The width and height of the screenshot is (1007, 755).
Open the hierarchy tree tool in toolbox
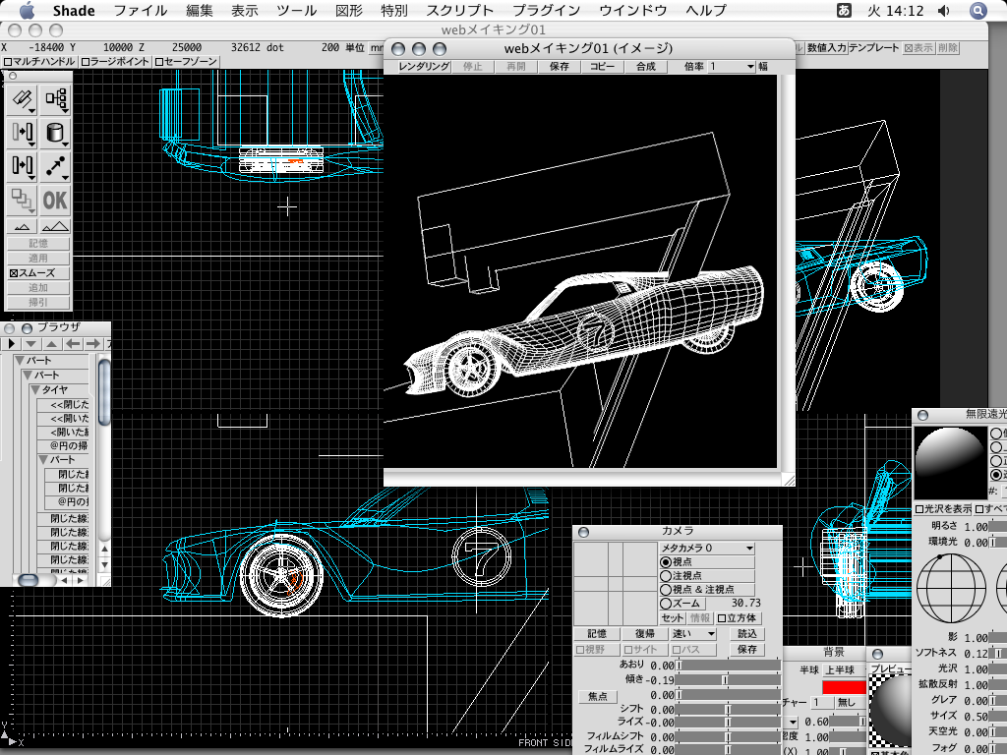pyautogui.click(x=55, y=99)
